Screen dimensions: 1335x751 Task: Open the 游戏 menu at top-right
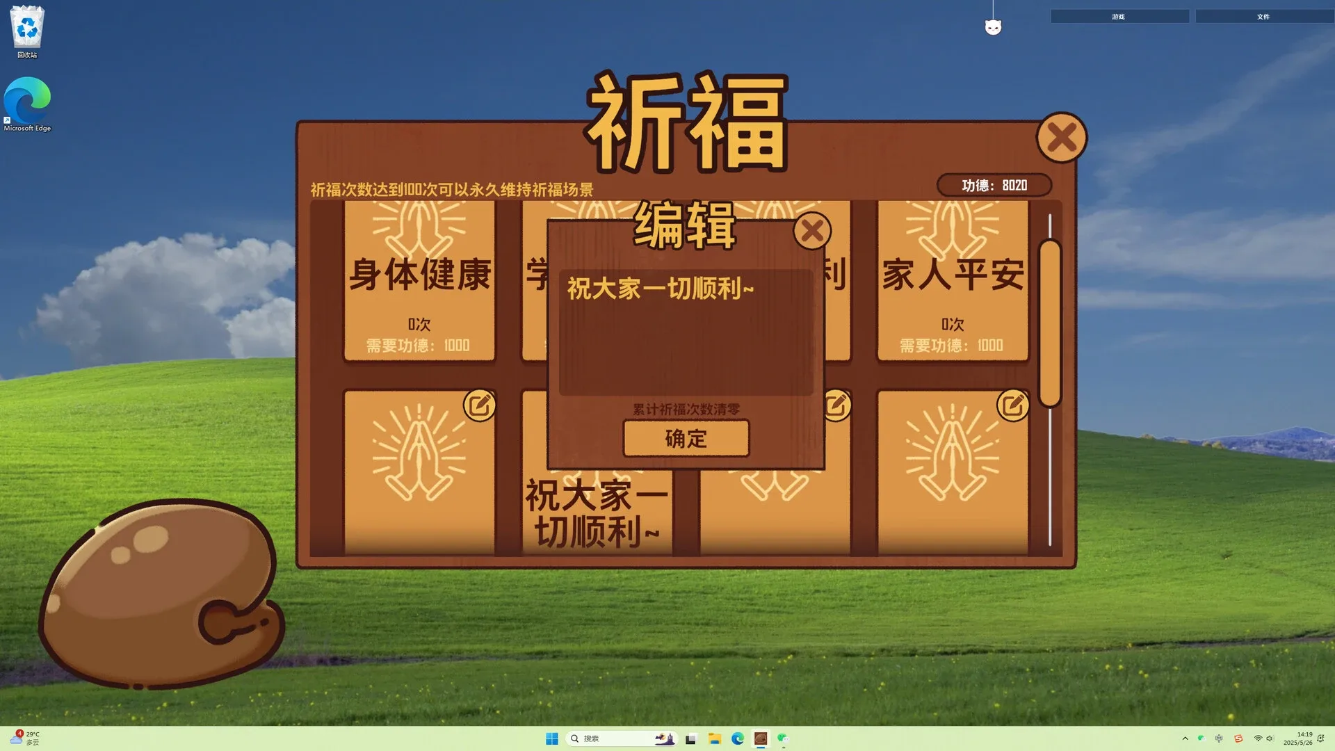tap(1118, 15)
